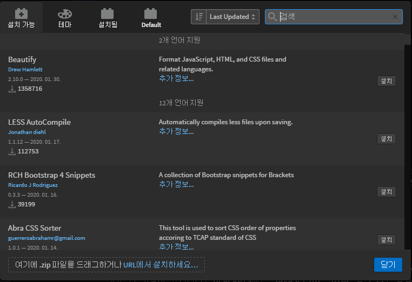Click the magnifier icon in search box
Viewport: 412px width, 282px height.
(x=273, y=17)
